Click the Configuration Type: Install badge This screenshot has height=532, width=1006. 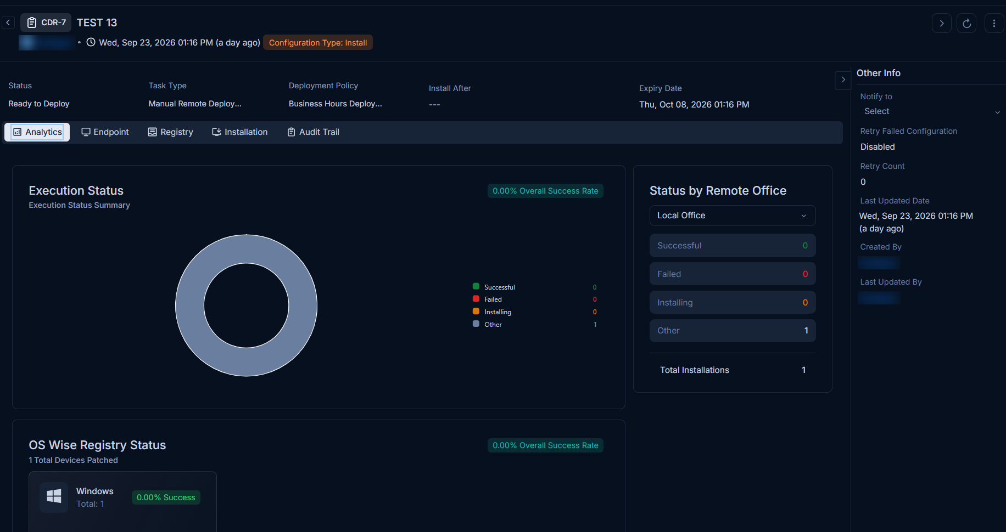[318, 43]
